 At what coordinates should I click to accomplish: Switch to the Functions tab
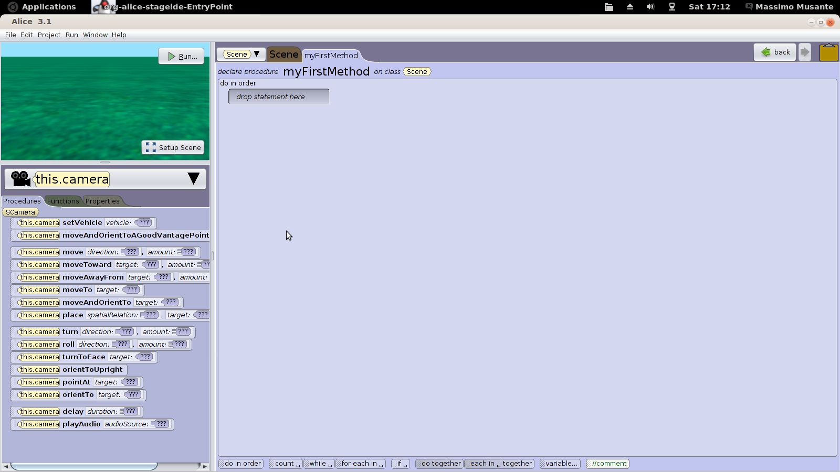coord(63,201)
